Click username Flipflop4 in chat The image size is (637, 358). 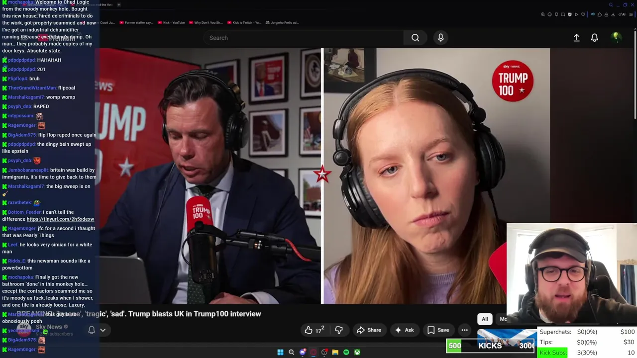tap(17, 79)
